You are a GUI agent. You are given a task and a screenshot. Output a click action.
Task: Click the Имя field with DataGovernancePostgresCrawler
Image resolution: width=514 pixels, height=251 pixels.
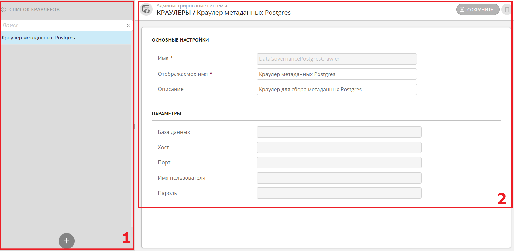[337, 59]
